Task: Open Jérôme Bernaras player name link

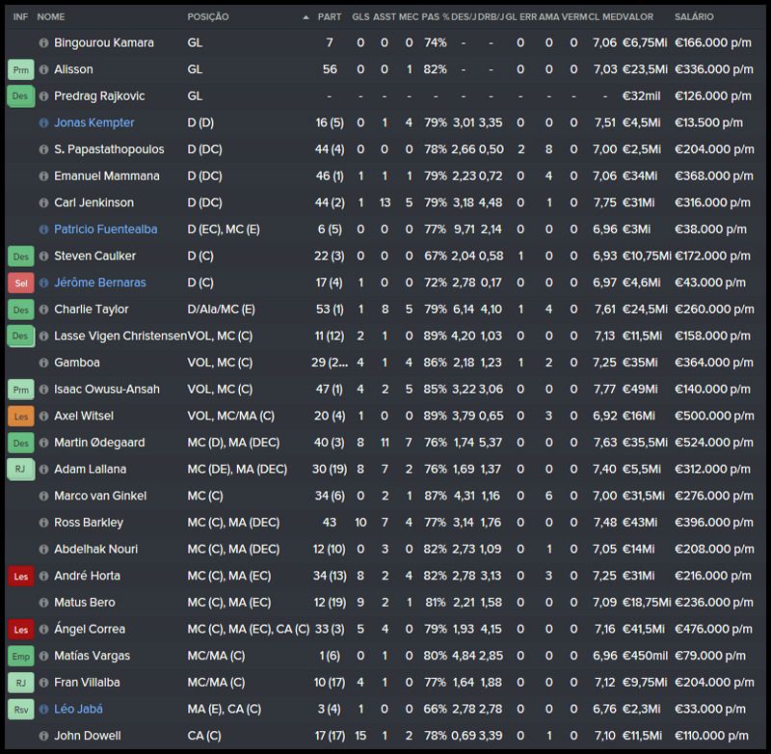Action: (98, 283)
